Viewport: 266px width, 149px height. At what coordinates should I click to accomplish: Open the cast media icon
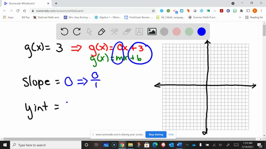pos(248,11)
